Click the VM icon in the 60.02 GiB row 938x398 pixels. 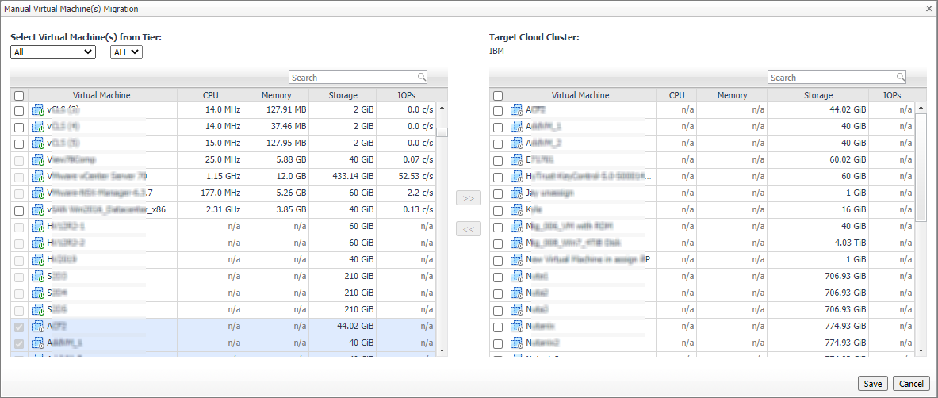[517, 160]
